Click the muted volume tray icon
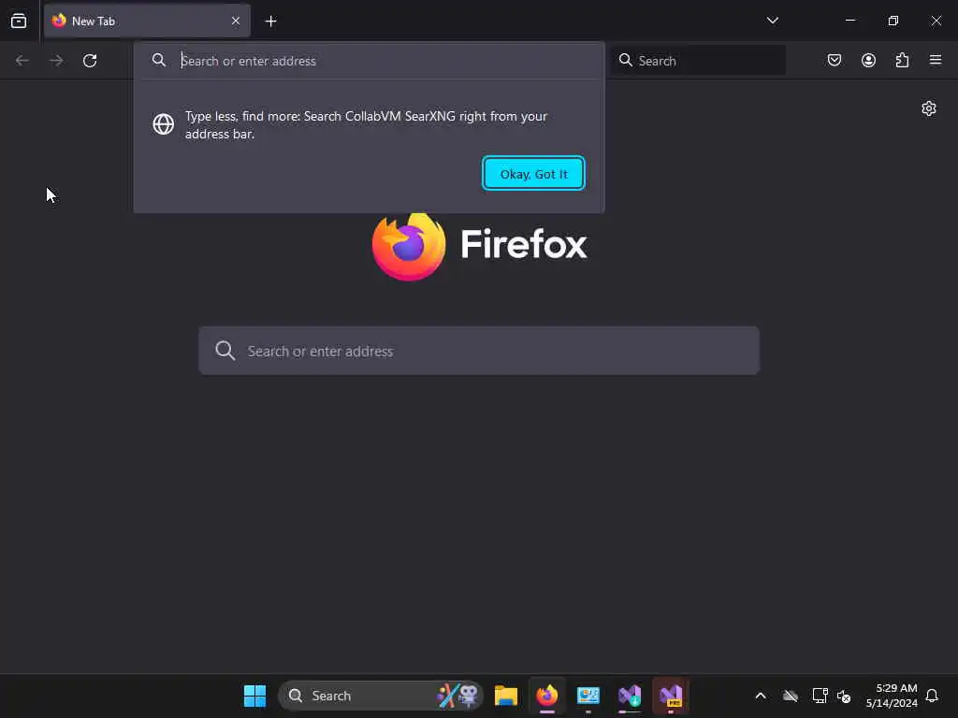 [x=844, y=696]
